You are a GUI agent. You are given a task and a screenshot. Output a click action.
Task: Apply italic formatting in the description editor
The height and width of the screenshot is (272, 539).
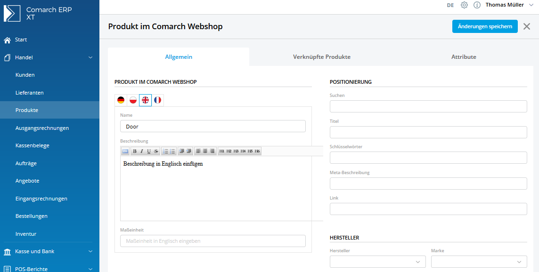(x=142, y=151)
